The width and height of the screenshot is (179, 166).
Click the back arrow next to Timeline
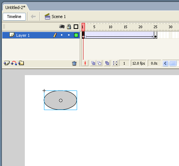(x=33, y=17)
